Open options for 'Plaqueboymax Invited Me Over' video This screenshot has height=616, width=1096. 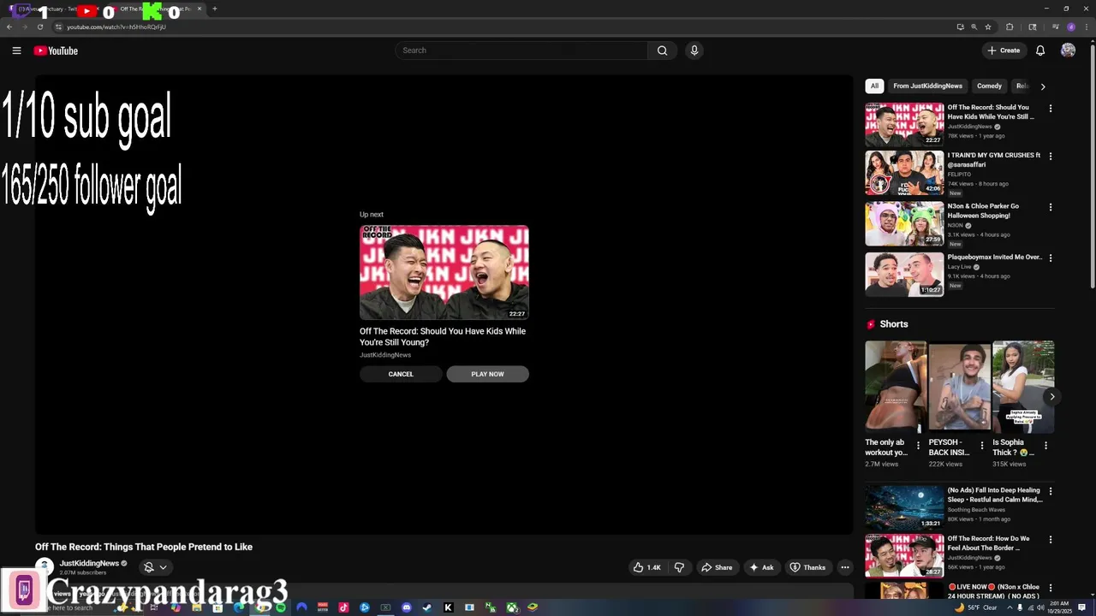(1051, 258)
